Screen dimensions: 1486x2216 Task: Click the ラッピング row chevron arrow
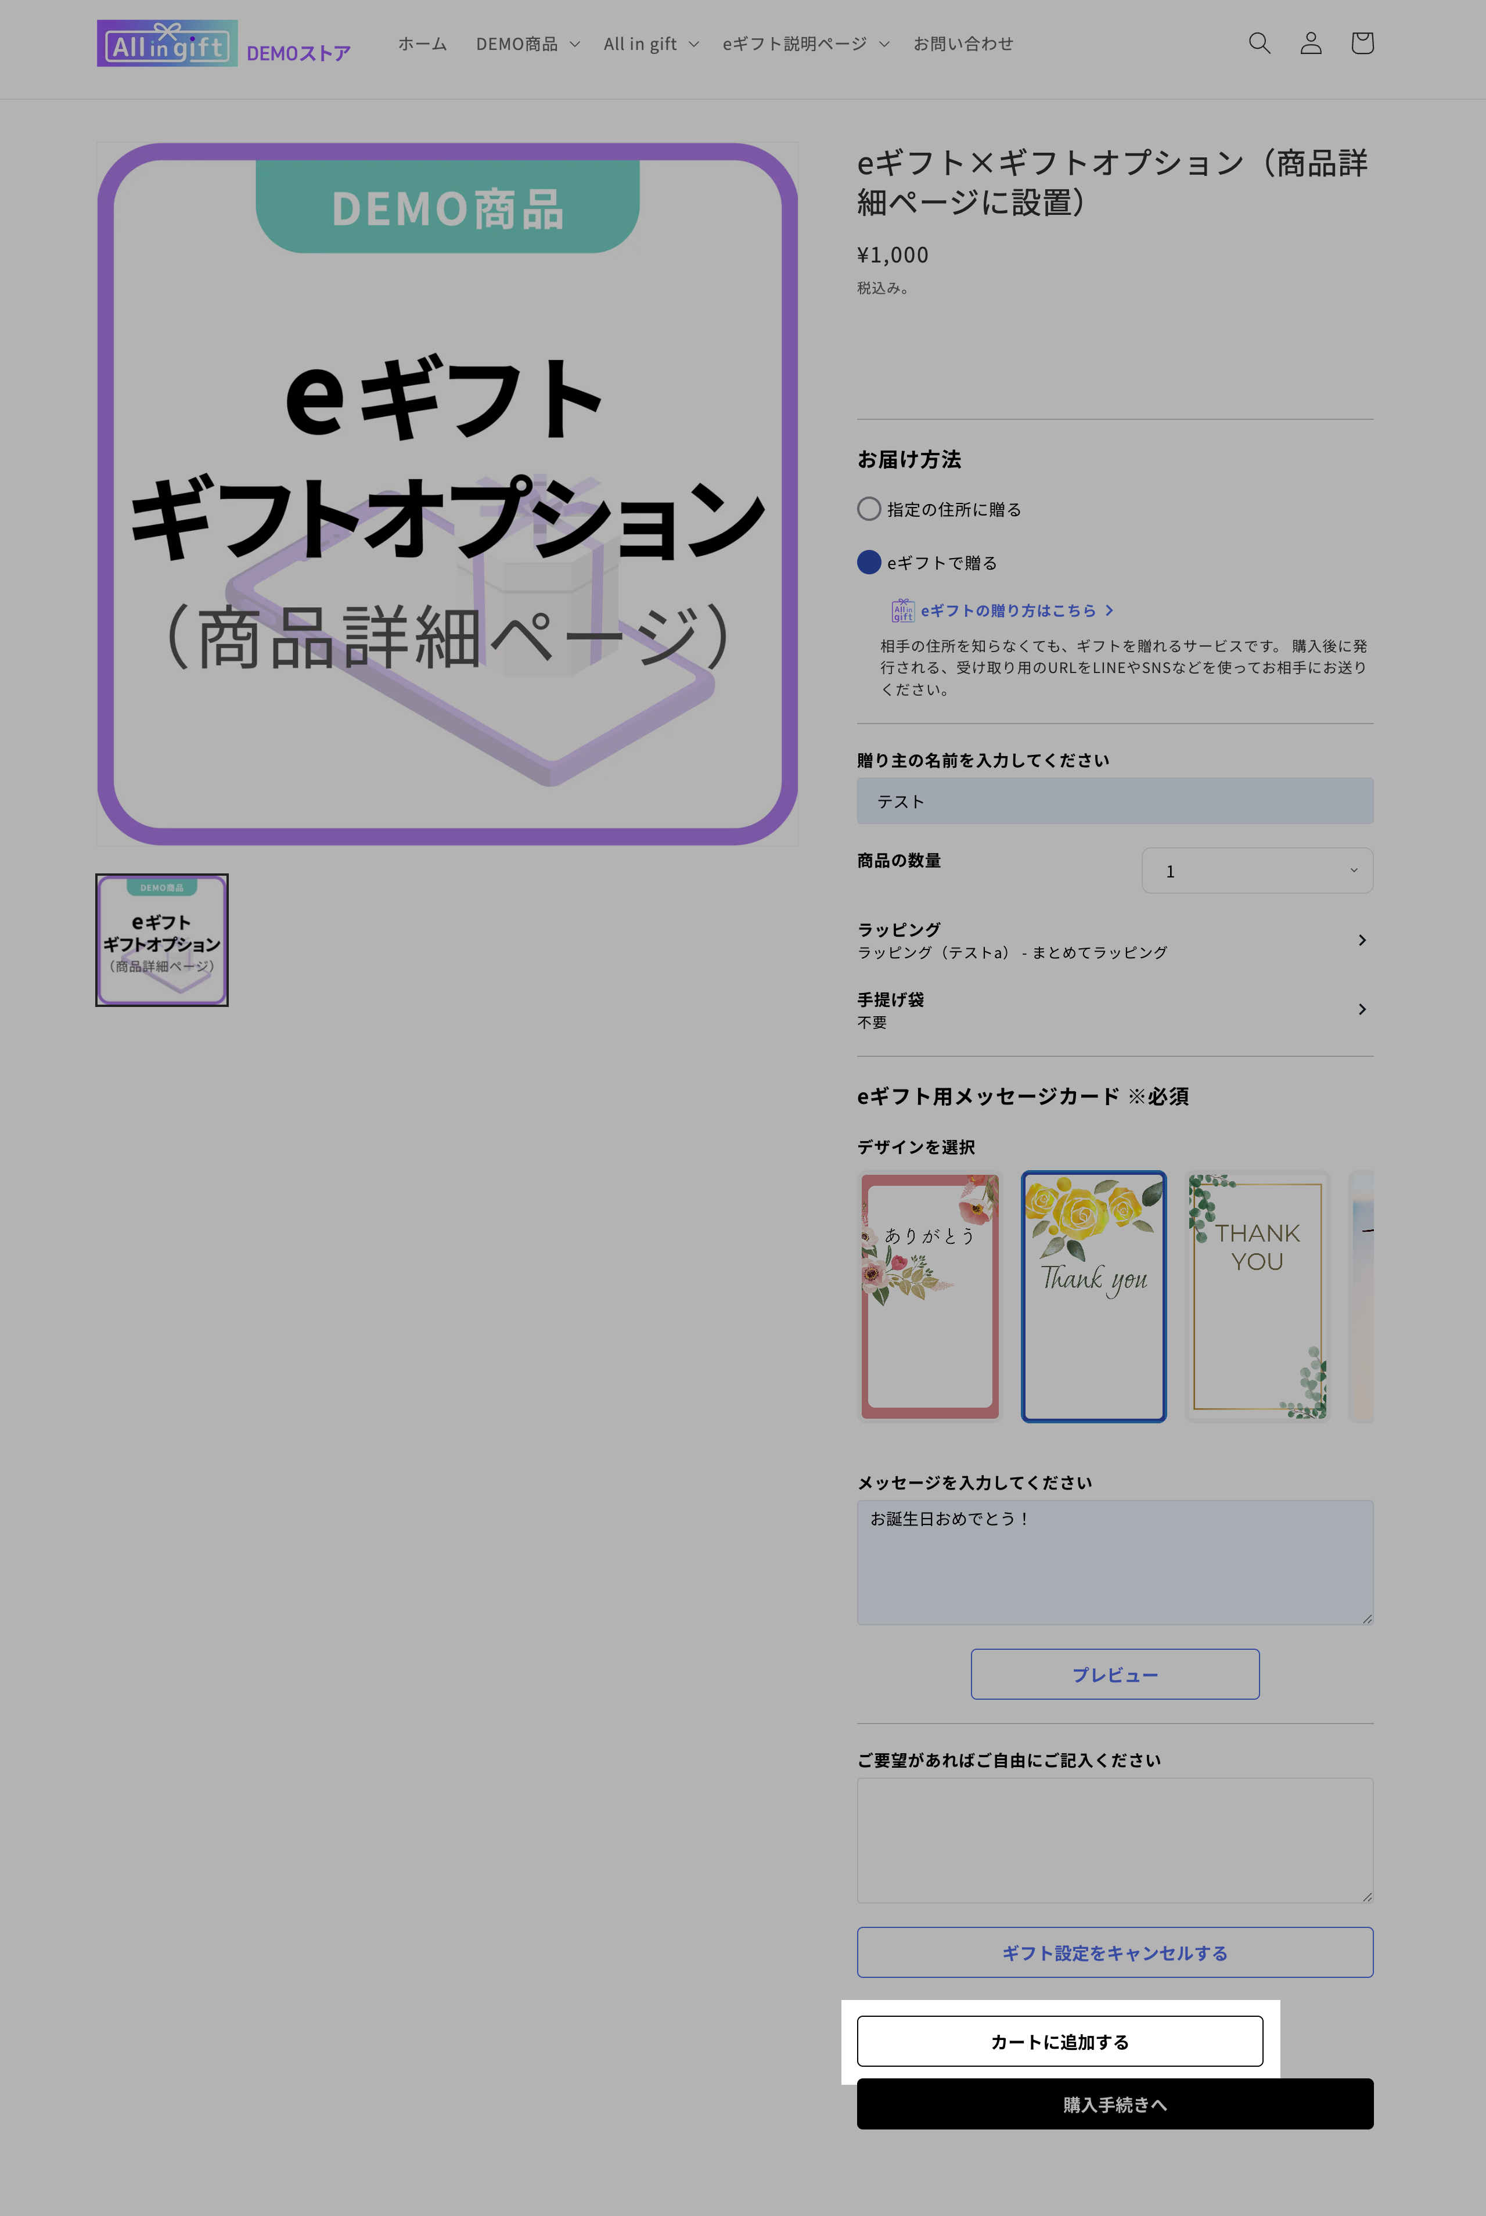tap(1362, 940)
